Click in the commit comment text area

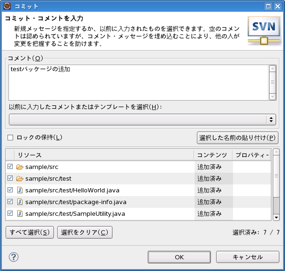point(138,82)
